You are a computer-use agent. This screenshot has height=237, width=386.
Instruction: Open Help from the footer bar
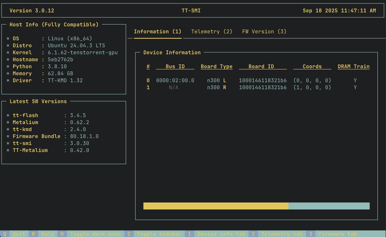[x=48, y=234]
